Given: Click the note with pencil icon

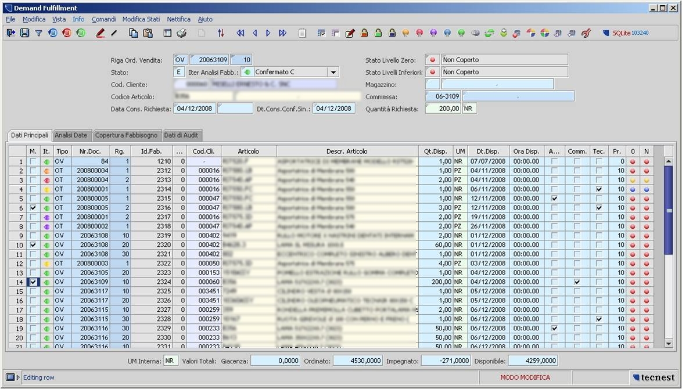Looking at the screenshot, I should pyautogui.click(x=350, y=33).
